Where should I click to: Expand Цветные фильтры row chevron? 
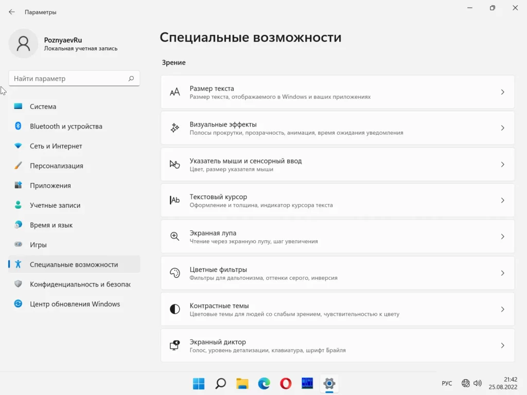[502, 273]
